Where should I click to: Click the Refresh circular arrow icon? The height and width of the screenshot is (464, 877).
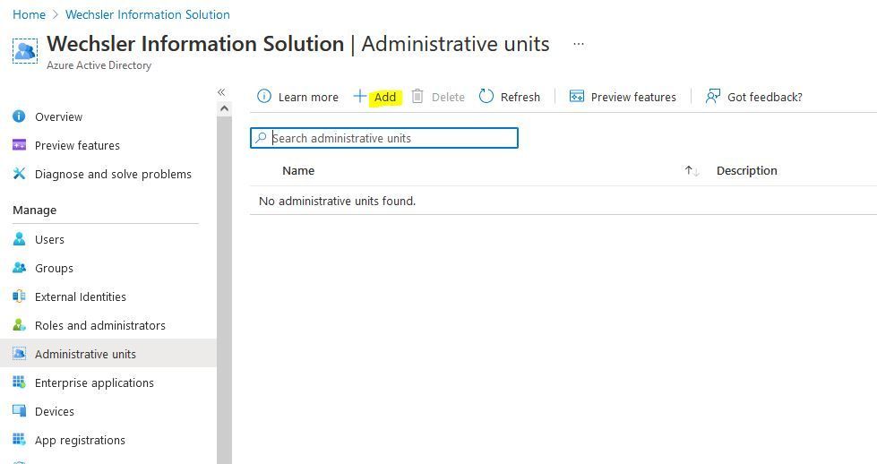tap(486, 96)
